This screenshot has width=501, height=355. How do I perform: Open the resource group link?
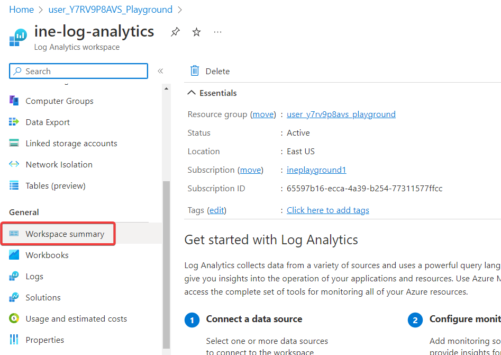pos(341,114)
